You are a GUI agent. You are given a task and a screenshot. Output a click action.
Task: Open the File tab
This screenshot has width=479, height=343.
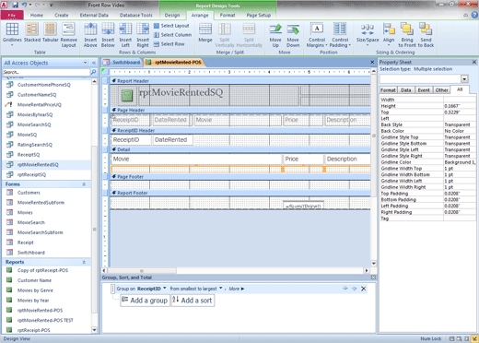click(x=12, y=15)
